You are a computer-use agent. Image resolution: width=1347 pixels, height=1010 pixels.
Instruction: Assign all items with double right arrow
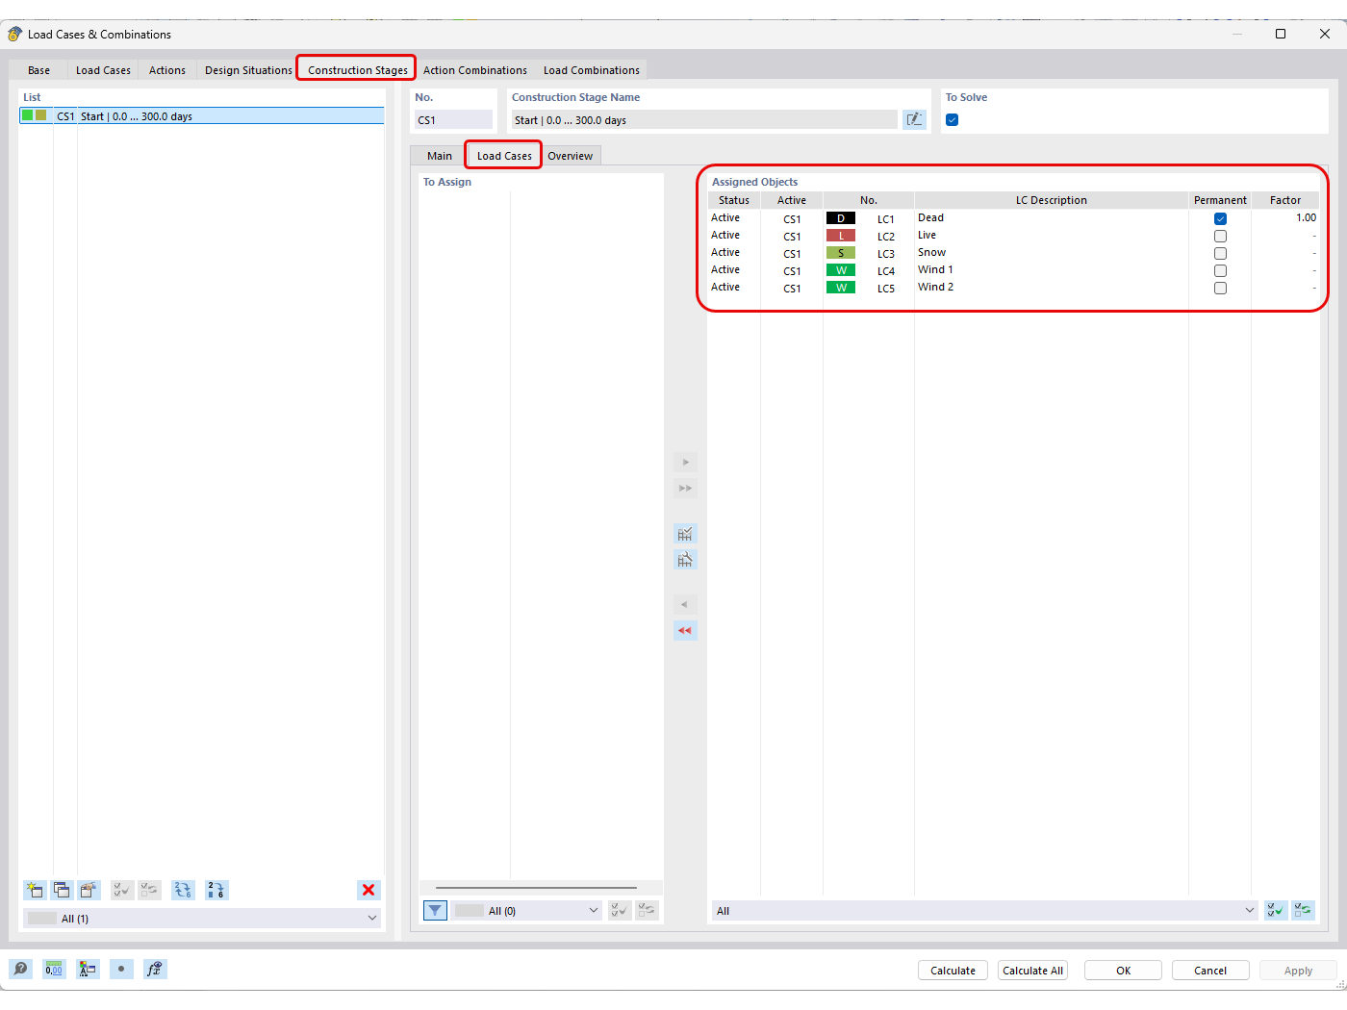point(685,488)
